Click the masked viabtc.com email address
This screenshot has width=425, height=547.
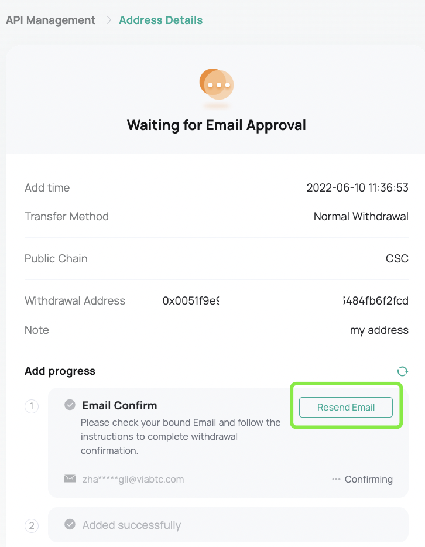coord(133,479)
